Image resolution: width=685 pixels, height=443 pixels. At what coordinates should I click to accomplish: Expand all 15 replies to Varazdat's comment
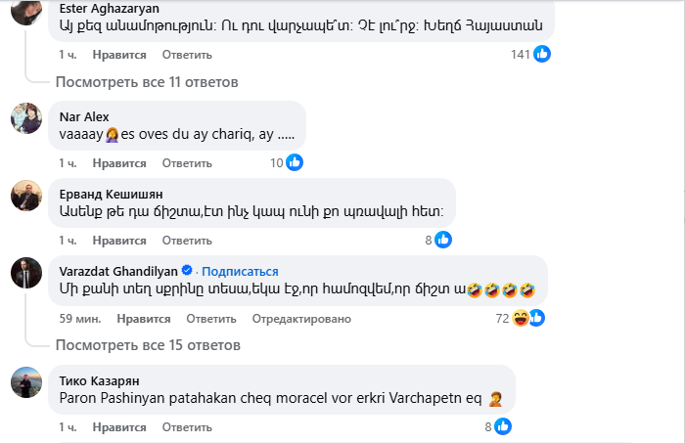click(x=147, y=345)
